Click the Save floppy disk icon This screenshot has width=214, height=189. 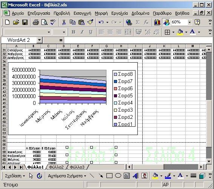[25, 22]
